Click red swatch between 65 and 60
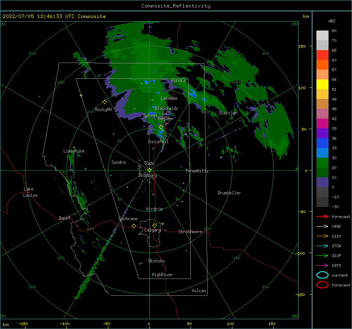 click(x=322, y=55)
